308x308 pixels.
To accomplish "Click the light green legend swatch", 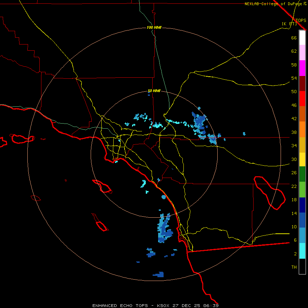I will tap(302, 190).
